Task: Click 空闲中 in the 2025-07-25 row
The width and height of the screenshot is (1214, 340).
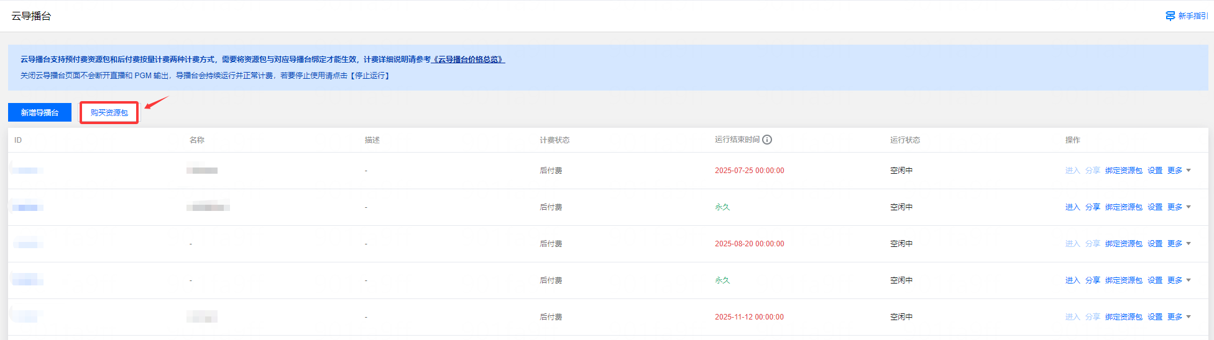Action: 901,171
